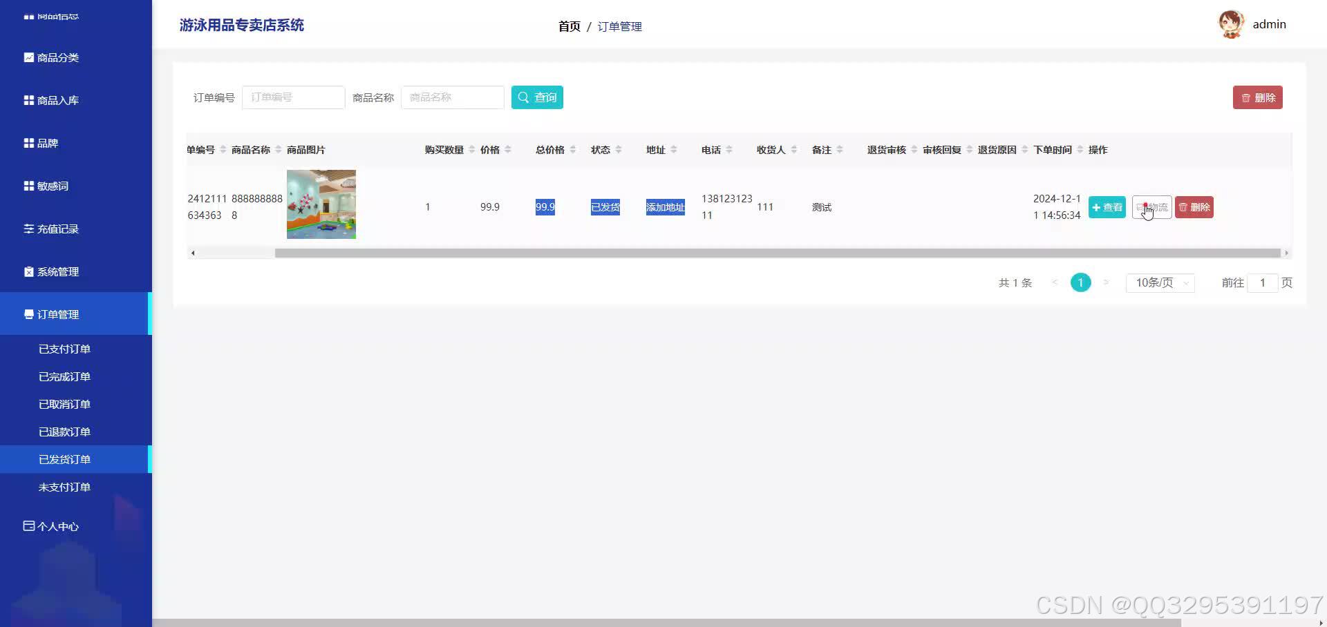Image resolution: width=1327 pixels, height=627 pixels.
Task: Click the 订单管理 sidebar icon
Action: 28,314
